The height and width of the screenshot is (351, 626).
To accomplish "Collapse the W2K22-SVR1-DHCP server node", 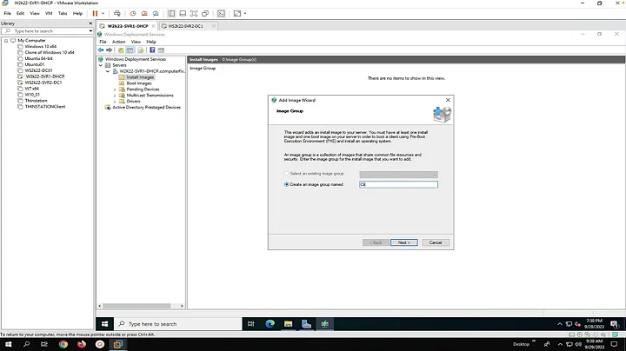I will click(x=108, y=71).
